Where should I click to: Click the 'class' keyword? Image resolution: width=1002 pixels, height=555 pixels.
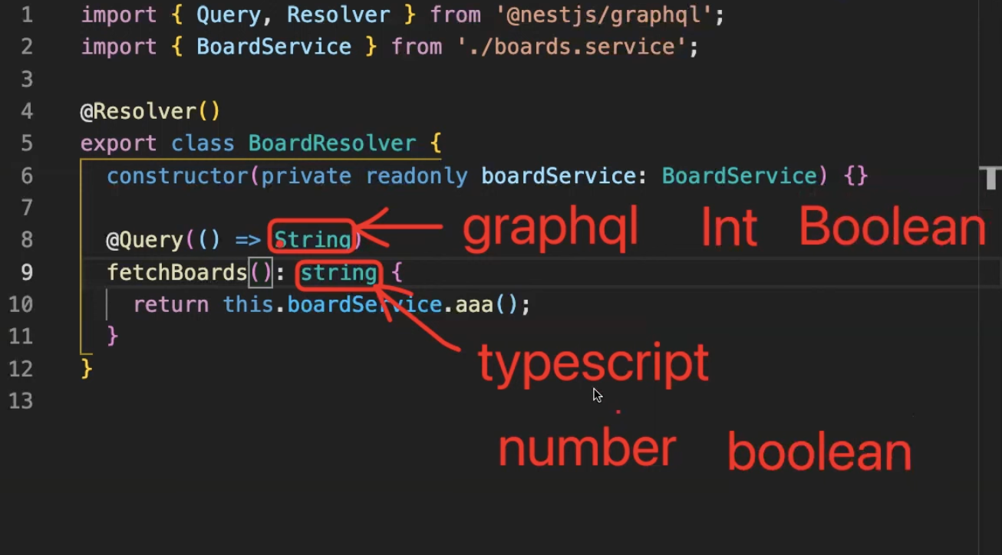click(203, 143)
